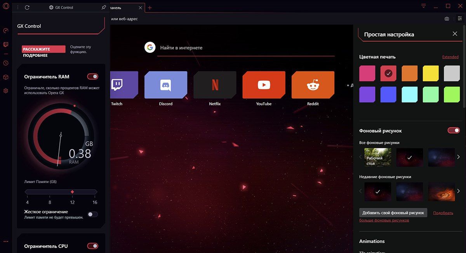Choose blue nebula wallpaper in Недавние фоновые рисунки

pos(409,192)
